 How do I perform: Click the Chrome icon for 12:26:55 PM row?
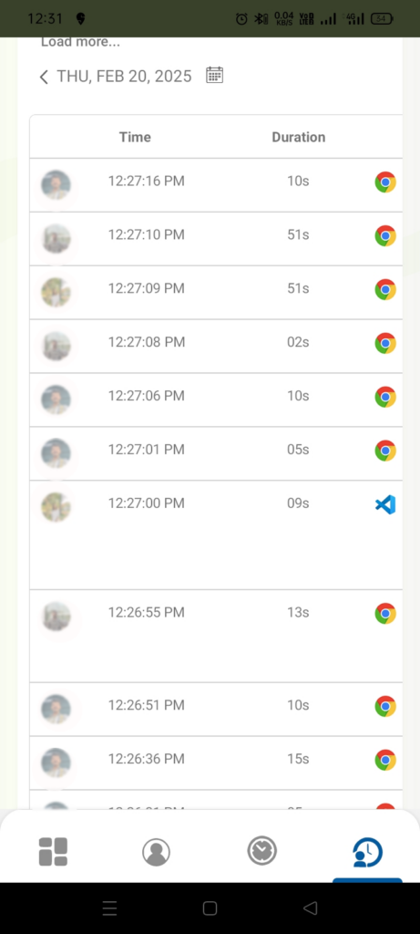click(385, 613)
